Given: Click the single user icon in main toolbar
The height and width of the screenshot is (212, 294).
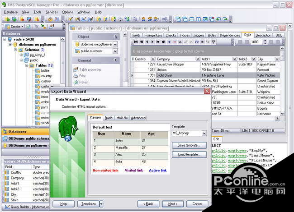Looking at the screenshot, I should point(143,19).
